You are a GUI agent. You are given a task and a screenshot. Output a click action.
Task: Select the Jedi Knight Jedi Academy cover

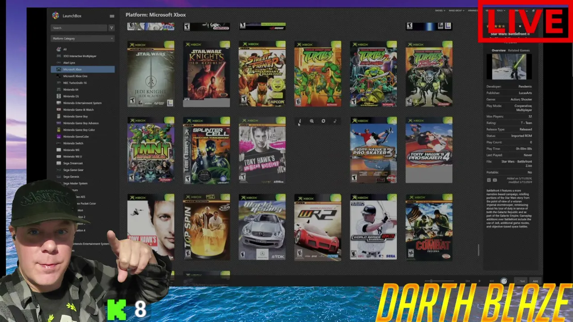point(151,74)
